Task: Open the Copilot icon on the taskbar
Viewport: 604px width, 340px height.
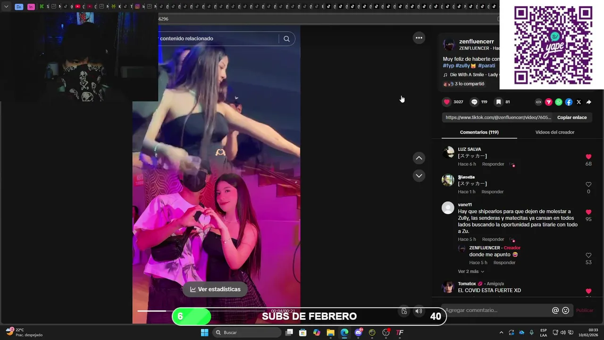Action: (317, 332)
